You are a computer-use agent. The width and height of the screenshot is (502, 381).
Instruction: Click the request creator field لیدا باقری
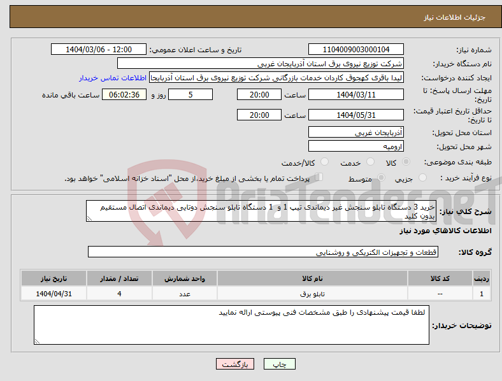tap(276, 78)
